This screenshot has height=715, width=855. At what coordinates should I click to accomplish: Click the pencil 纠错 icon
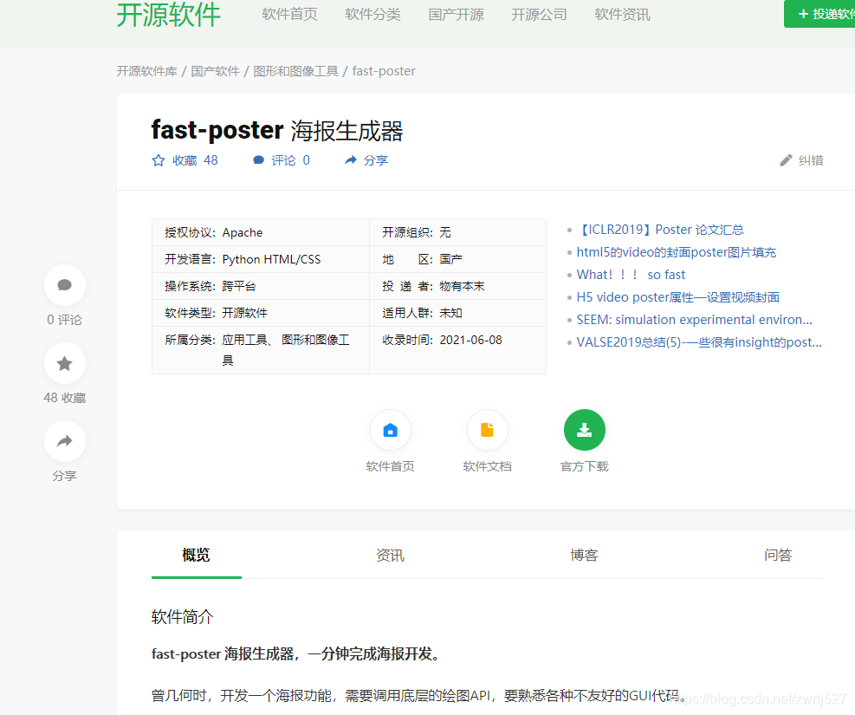(x=786, y=160)
